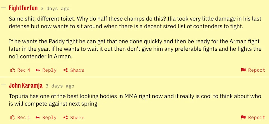This screenshot has width=269, height=124.
Task: Click share icon under John Karamja's comment
Action: (66, 117)
